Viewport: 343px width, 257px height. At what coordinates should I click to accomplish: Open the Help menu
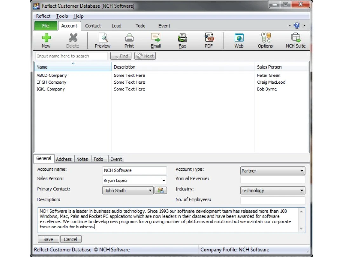coord(78,16)
